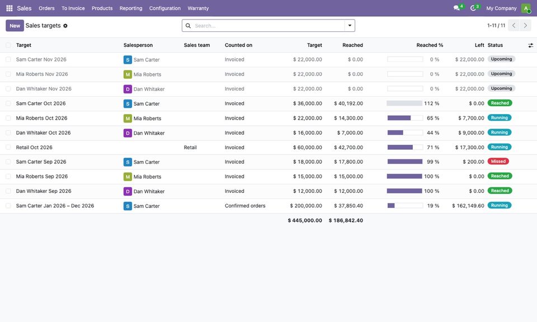Screen dimensions: 537x322
Task: Click the 19 % progress bar for Sam Carter
Action: click(405, 206)
